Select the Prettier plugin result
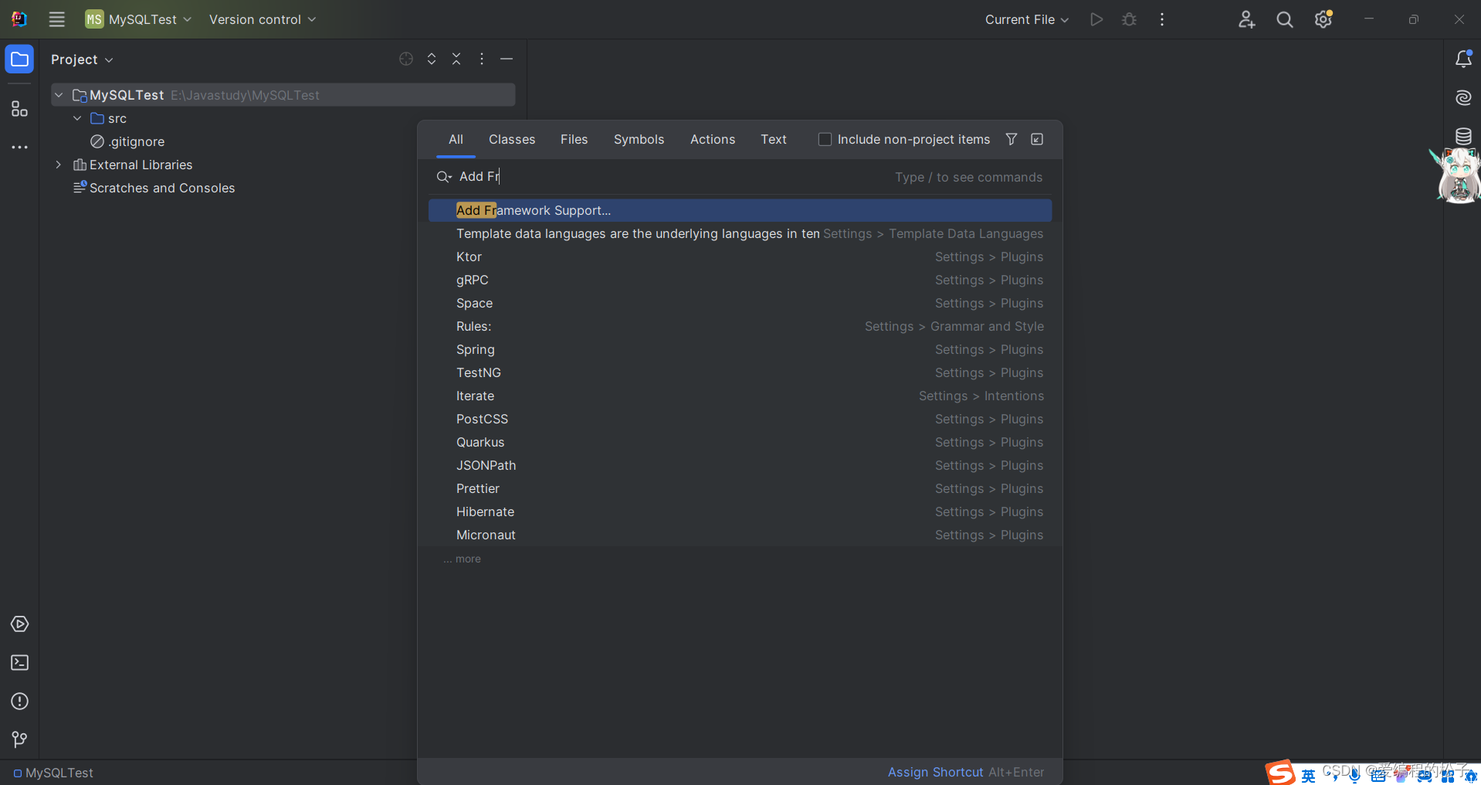 740,488
